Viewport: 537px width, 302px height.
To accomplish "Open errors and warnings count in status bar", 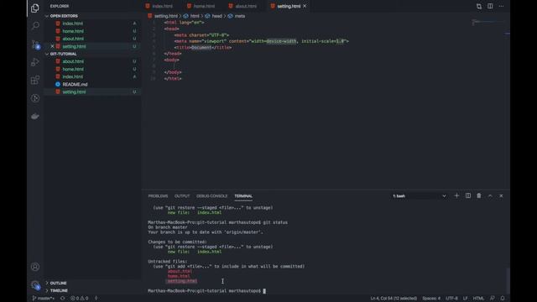I will tap(79, 299).
